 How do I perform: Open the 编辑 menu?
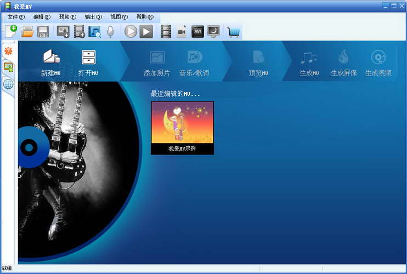click(x=42, y=17)
